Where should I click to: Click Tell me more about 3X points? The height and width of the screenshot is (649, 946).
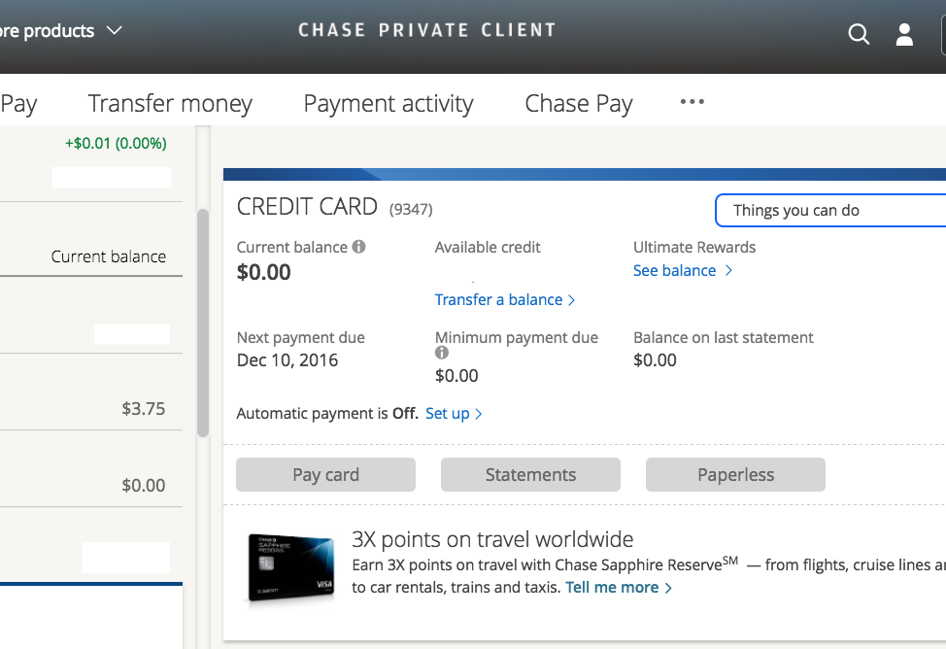pyautogui.click(x=612, y=587)
